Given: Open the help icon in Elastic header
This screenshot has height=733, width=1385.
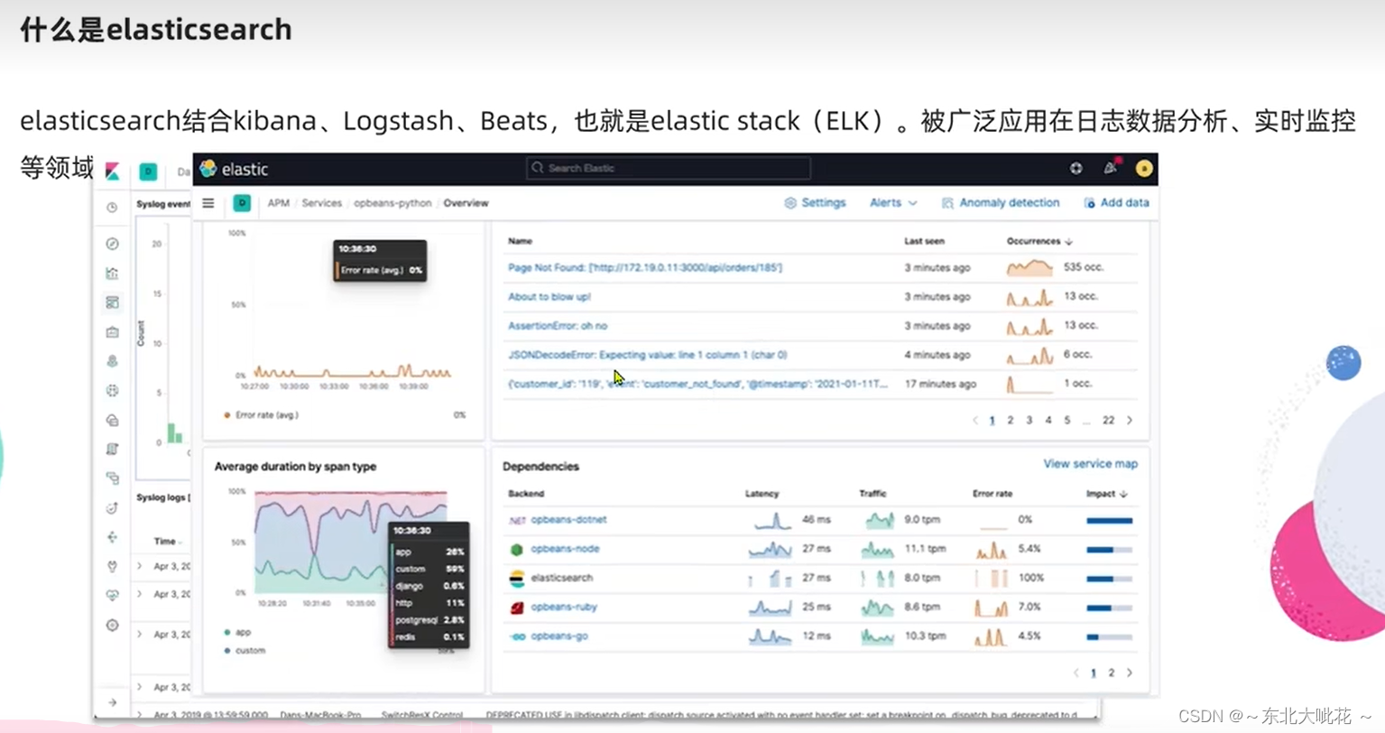Looking at the screenshot, I should [1076, 169].
